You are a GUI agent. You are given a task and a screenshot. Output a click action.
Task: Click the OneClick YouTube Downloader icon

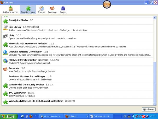[5, 53]
